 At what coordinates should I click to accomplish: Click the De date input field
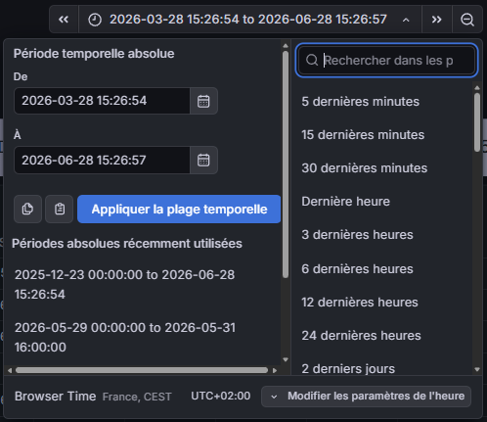point(102,101)
